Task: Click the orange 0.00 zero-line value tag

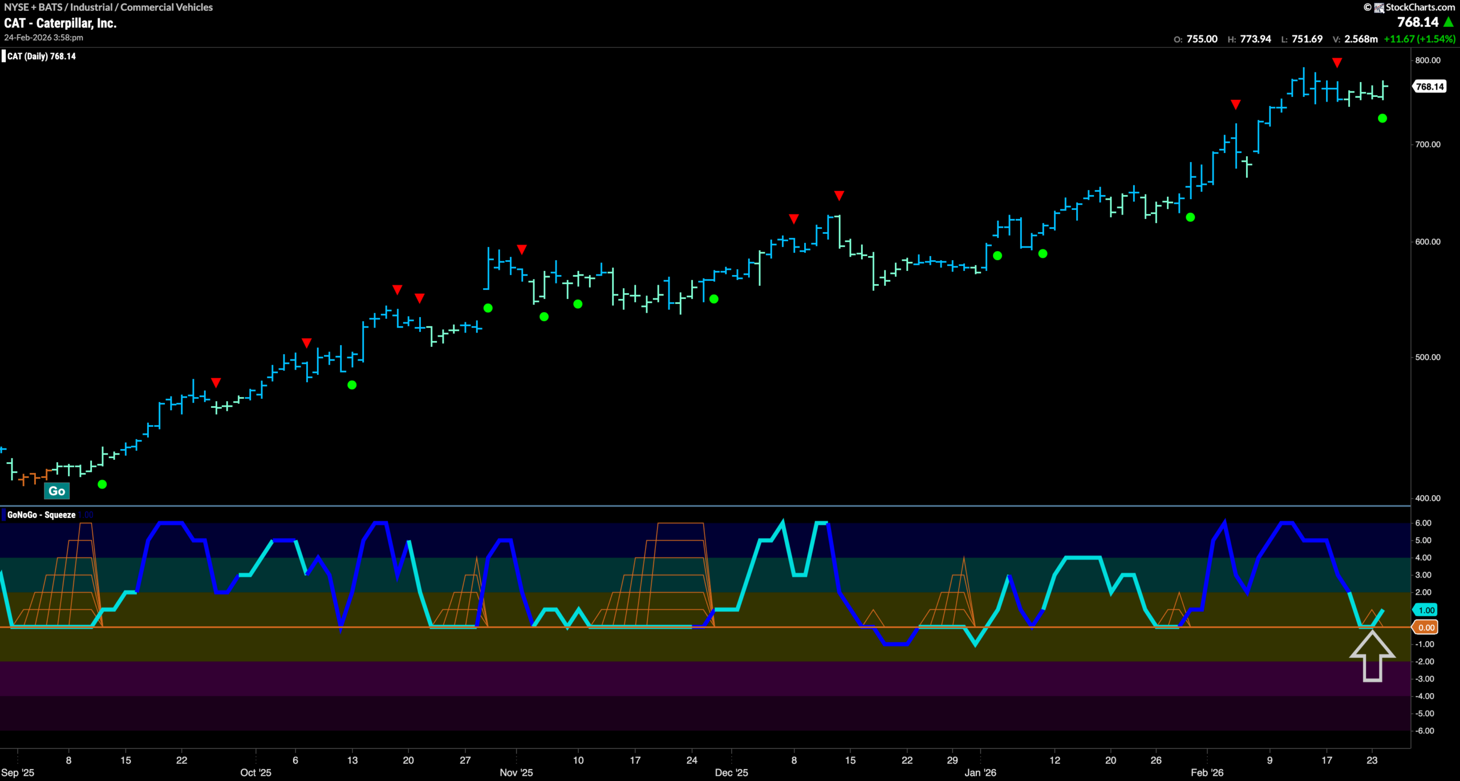Action: tap(1425, 628)
